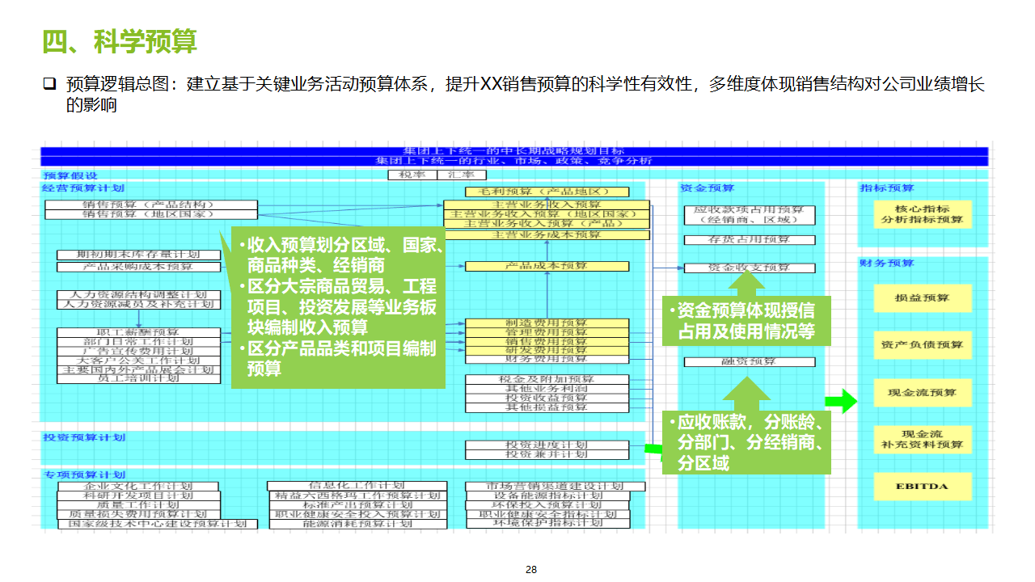Click the 应收款项占用预算 box
The width and height of the screenshot is (1035, 582).
coord(750,215)
